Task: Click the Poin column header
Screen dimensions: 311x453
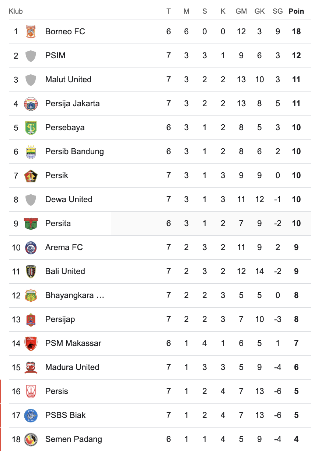Action: click(296, 11)
